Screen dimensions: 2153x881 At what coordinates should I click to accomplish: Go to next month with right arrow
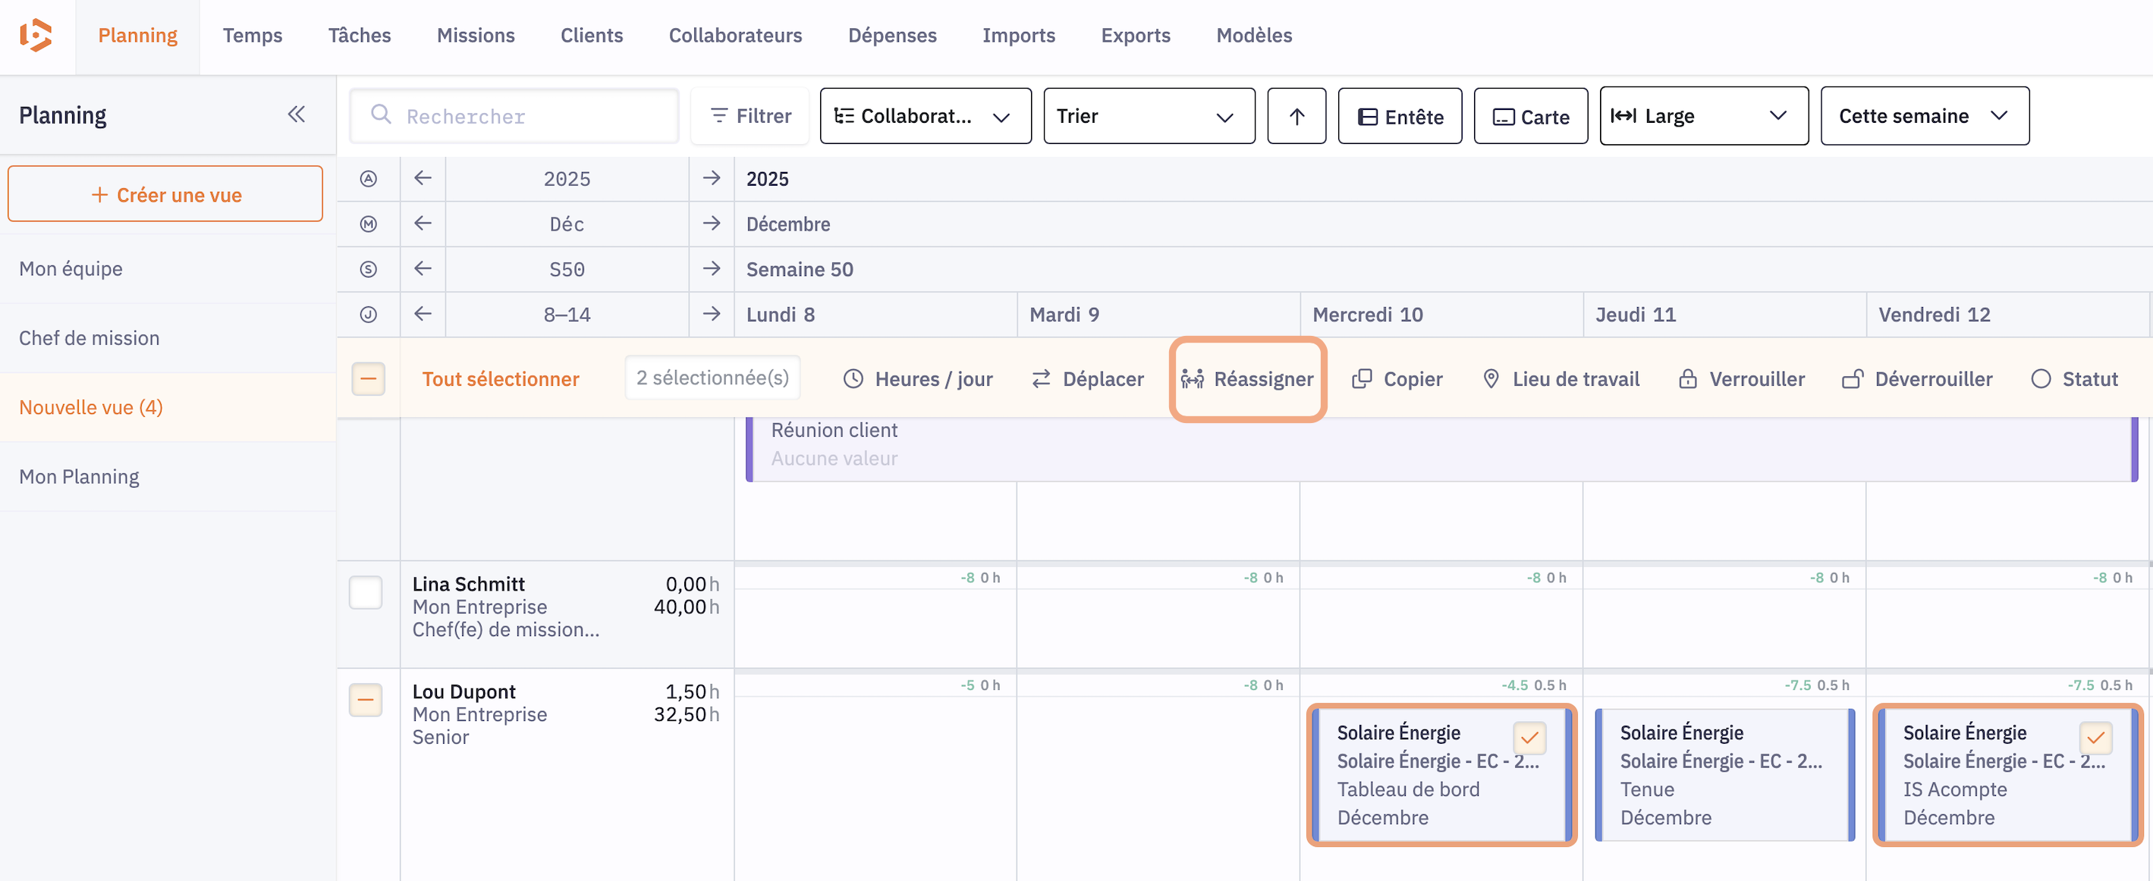[712, 224]
